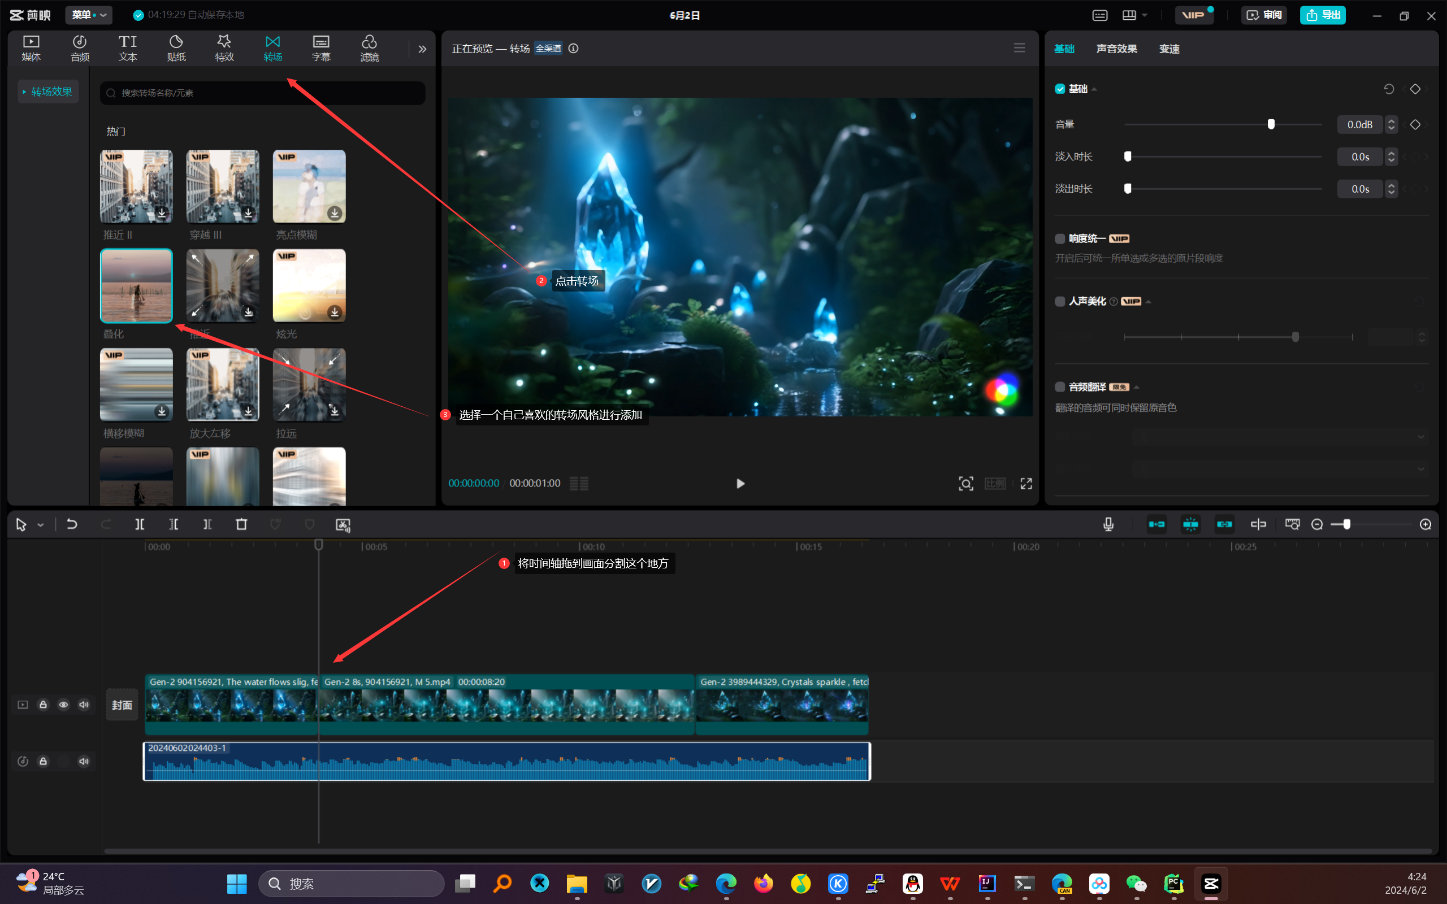Enable the 响度统一 checkbox
Image resolution: width=1447 pixels, height=904 pixels.
tap(1060, 238)
